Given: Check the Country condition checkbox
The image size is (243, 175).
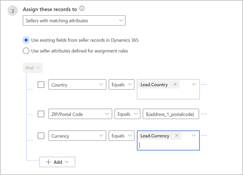Looking at the screenshot, I should 41,85.
